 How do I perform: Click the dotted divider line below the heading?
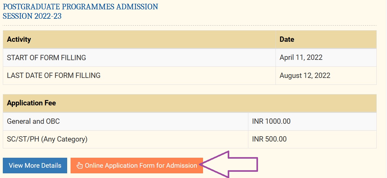tap(190, 25)
